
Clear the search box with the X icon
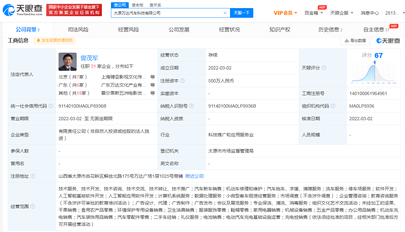(x=225, y=13)
